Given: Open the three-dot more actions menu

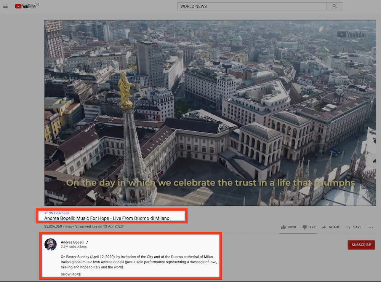Looking at the screenshot, I should (371, 228).
